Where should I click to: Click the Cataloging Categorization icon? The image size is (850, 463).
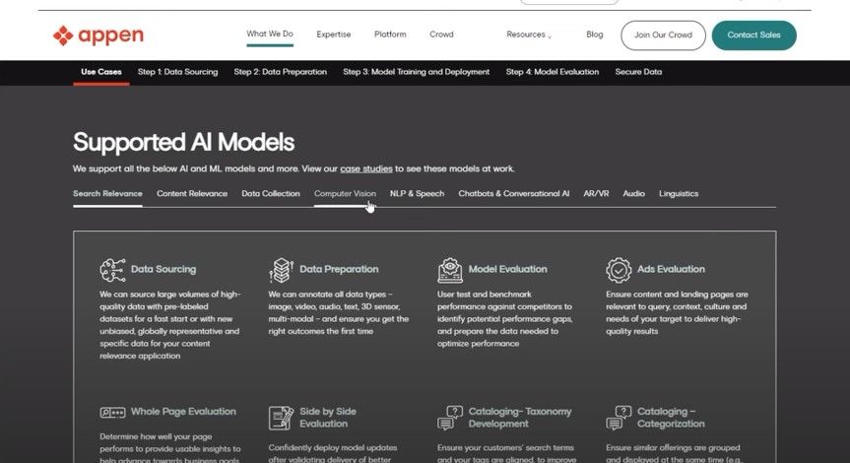click(619, 418)
